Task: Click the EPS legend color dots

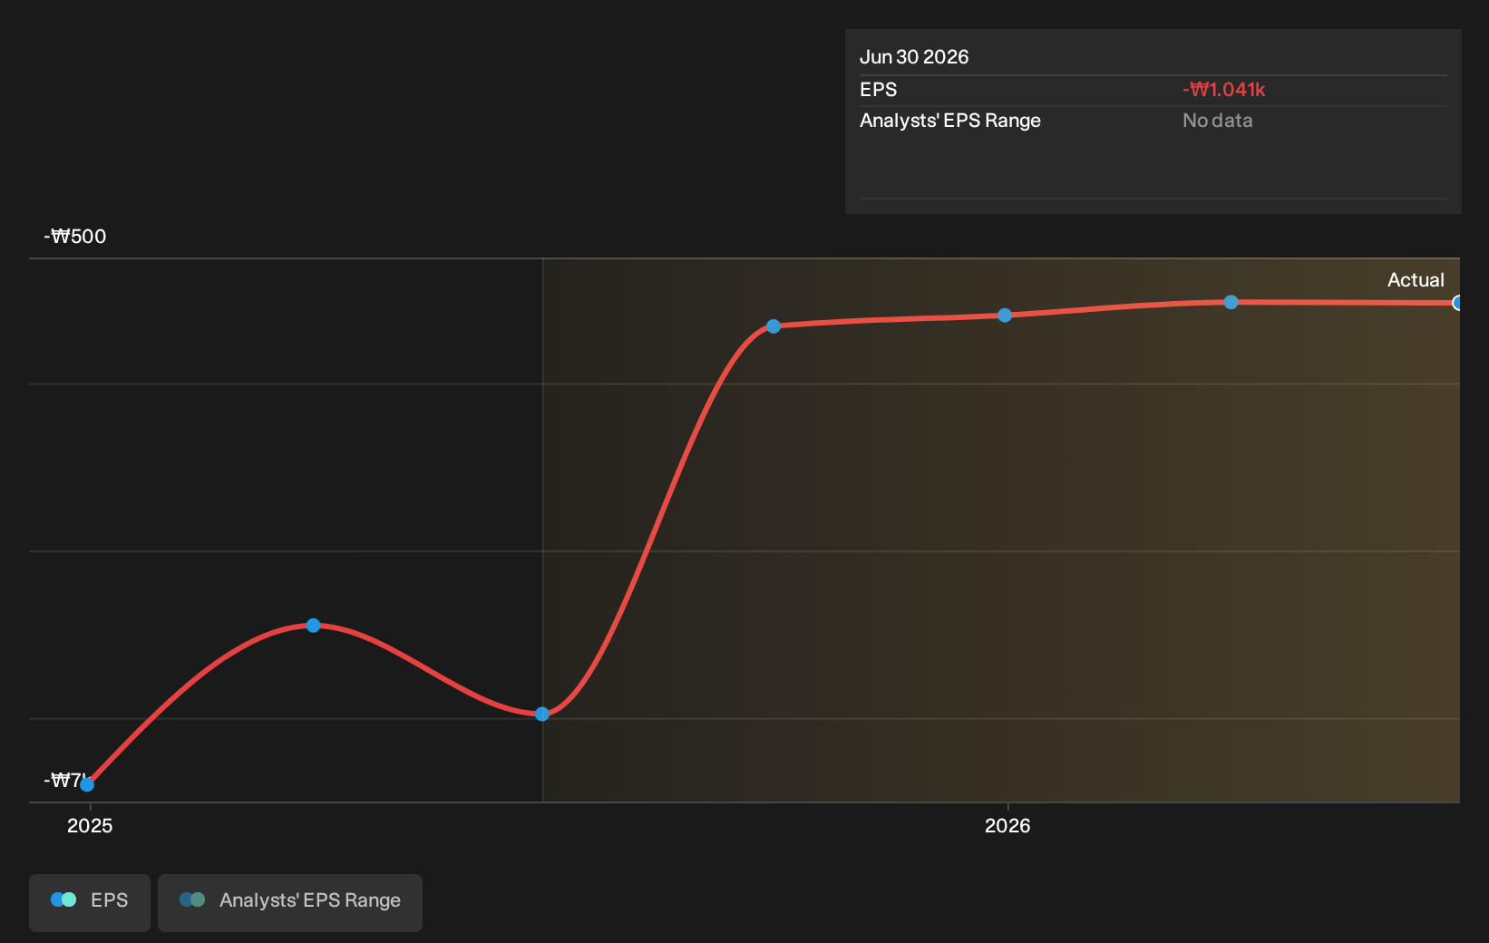Action: [x=63, y=899]
